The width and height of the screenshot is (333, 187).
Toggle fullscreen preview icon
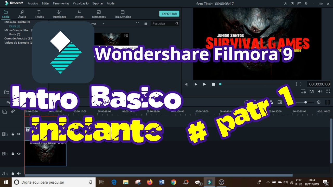(328, 91)
